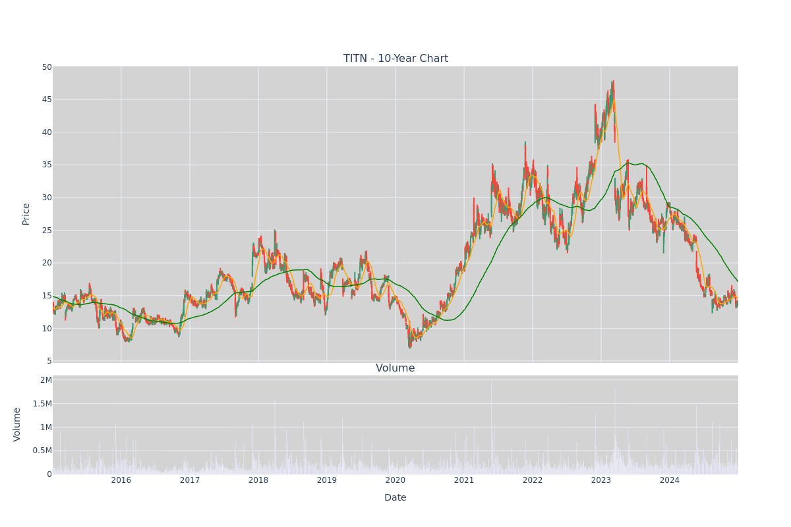
Task: Click the volume axis value 0.5M
Action: [43, 451]
